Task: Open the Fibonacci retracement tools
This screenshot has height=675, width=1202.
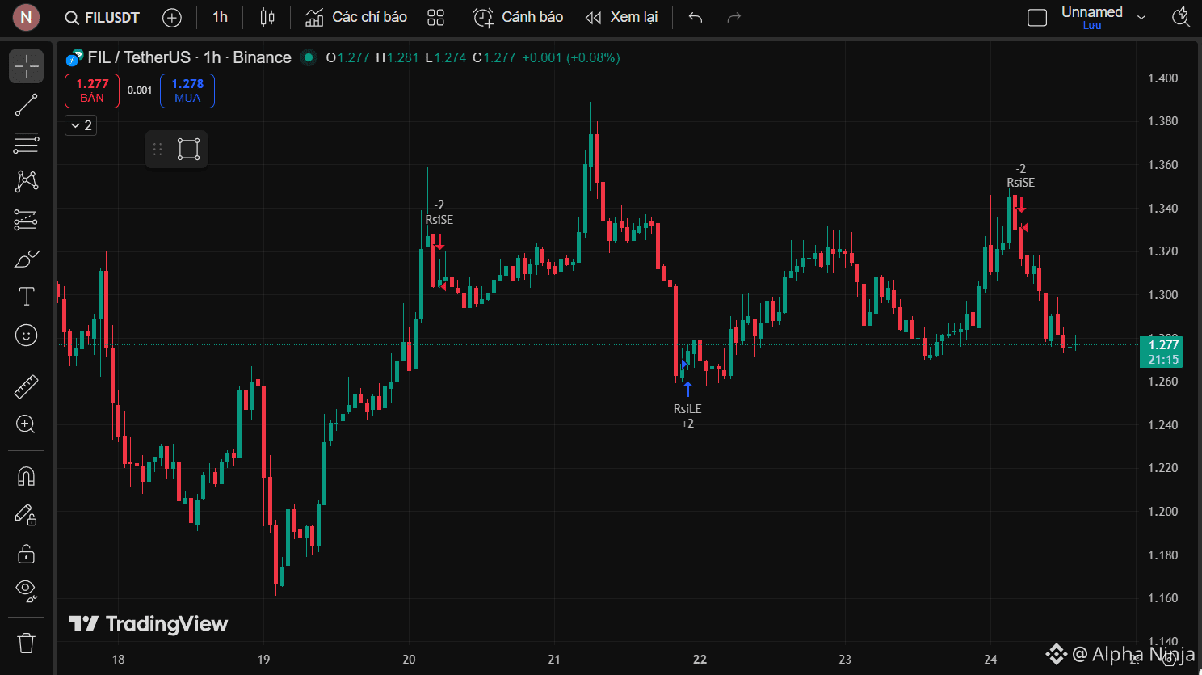Action: (x=26, y=143)
